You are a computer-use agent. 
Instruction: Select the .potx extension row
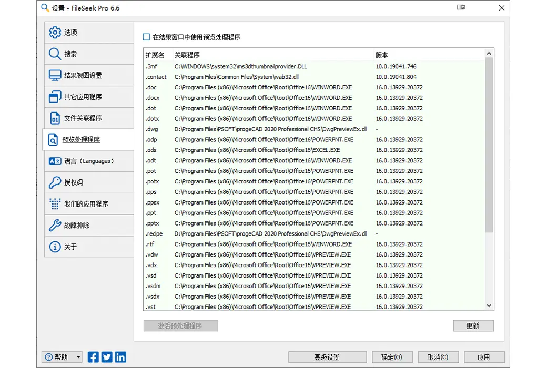[314, 181]
